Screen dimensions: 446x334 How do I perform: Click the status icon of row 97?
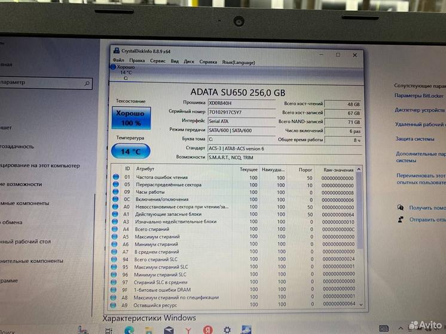click(x=114, y=282)
